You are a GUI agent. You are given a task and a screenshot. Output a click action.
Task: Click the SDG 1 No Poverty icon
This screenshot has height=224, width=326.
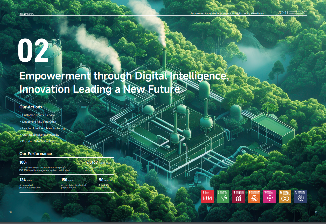207,196
